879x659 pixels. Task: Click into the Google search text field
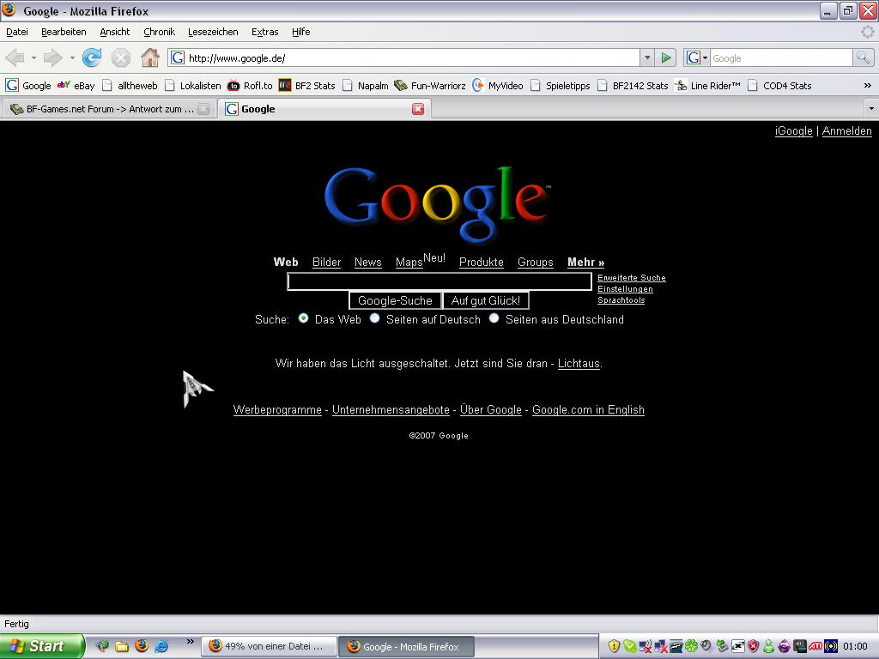[x=439, y=281]
